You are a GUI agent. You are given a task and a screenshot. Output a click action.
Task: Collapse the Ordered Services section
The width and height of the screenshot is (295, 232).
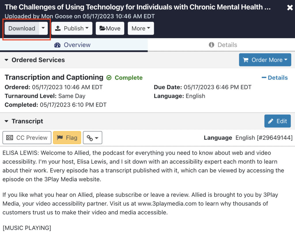click(6, 60)
